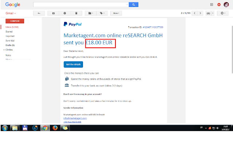Click the COMPOSE button

[x=15, y=21]
